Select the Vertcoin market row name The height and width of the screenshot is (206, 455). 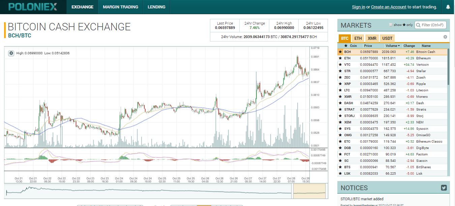coord(423,65)
